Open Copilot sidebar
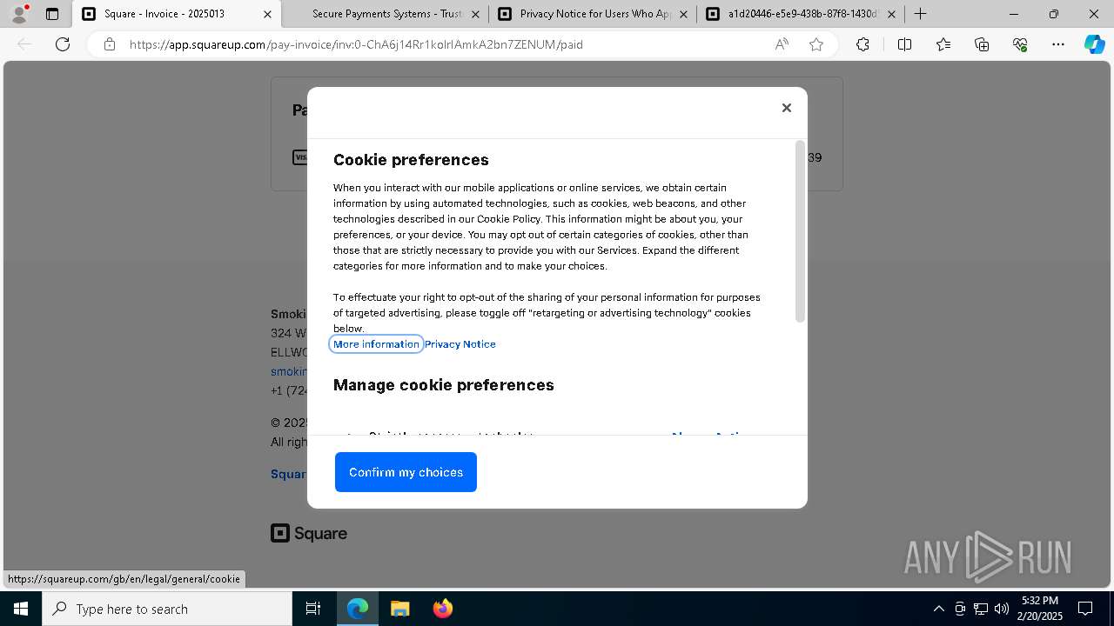The image size is (1114, 626). click(1094, 44)
